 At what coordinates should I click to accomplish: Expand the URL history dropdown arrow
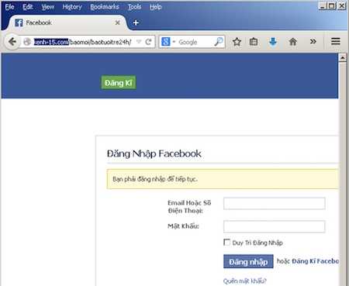point(139,42)
